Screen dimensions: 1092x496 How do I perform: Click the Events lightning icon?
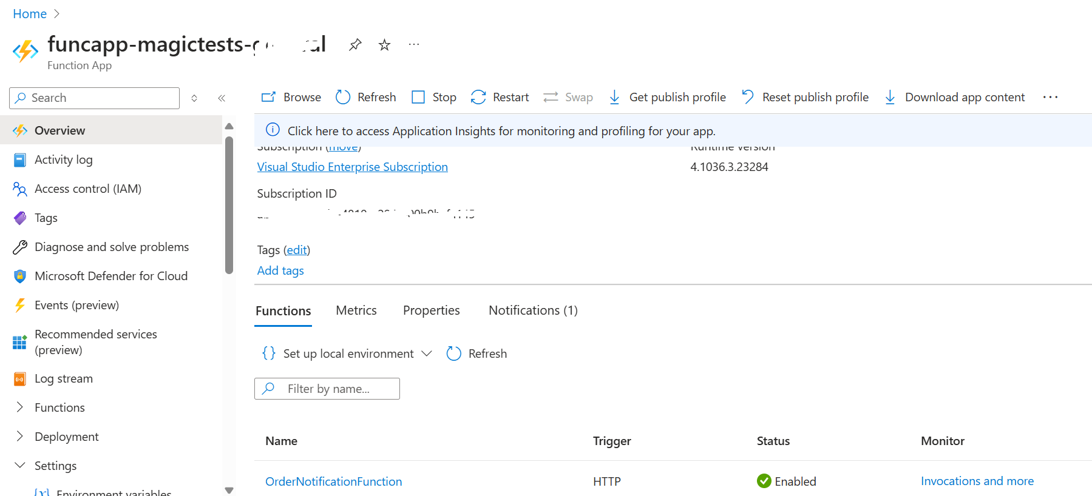(x=20, y=305)
